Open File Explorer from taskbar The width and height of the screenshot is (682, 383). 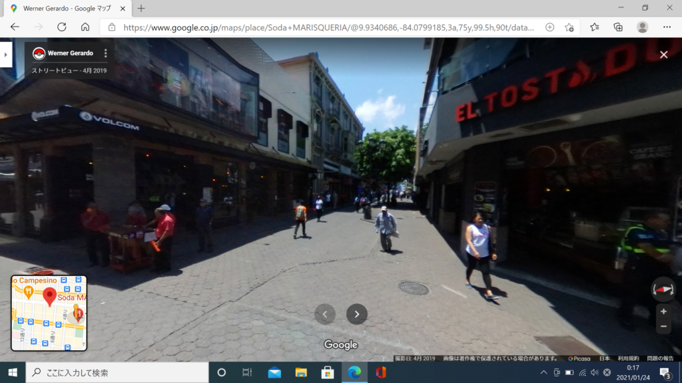pos(301,372)
